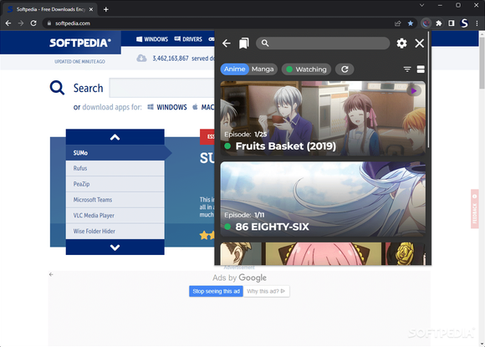Close the Softpedia tab
This screenshot has height=347, width=485.
coord(91,9)
